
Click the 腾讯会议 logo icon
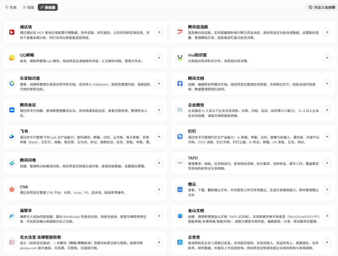coord(12,110)
